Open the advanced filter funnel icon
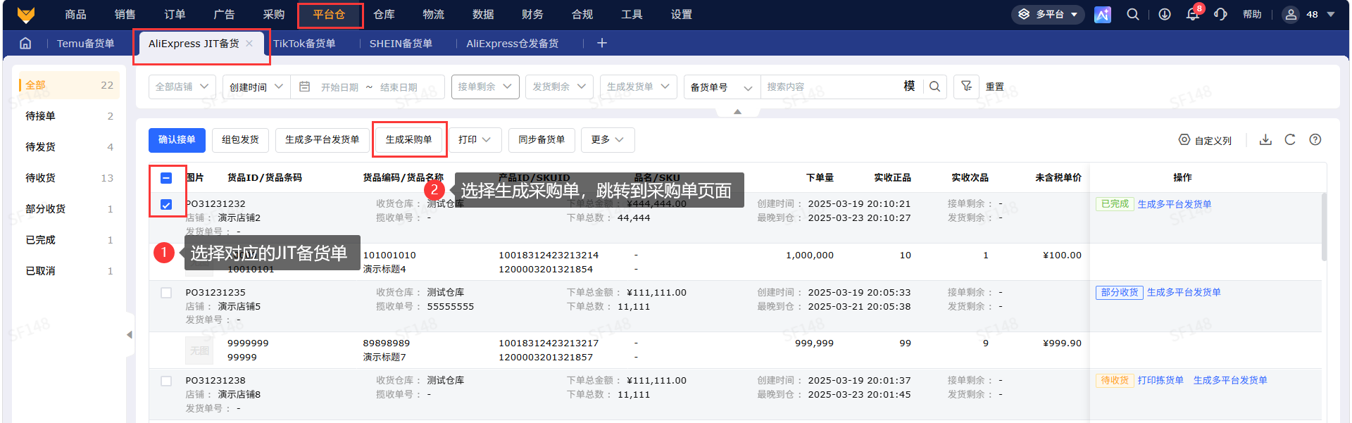The height and width of the screenshot is (423, 1352). (967, 87)
